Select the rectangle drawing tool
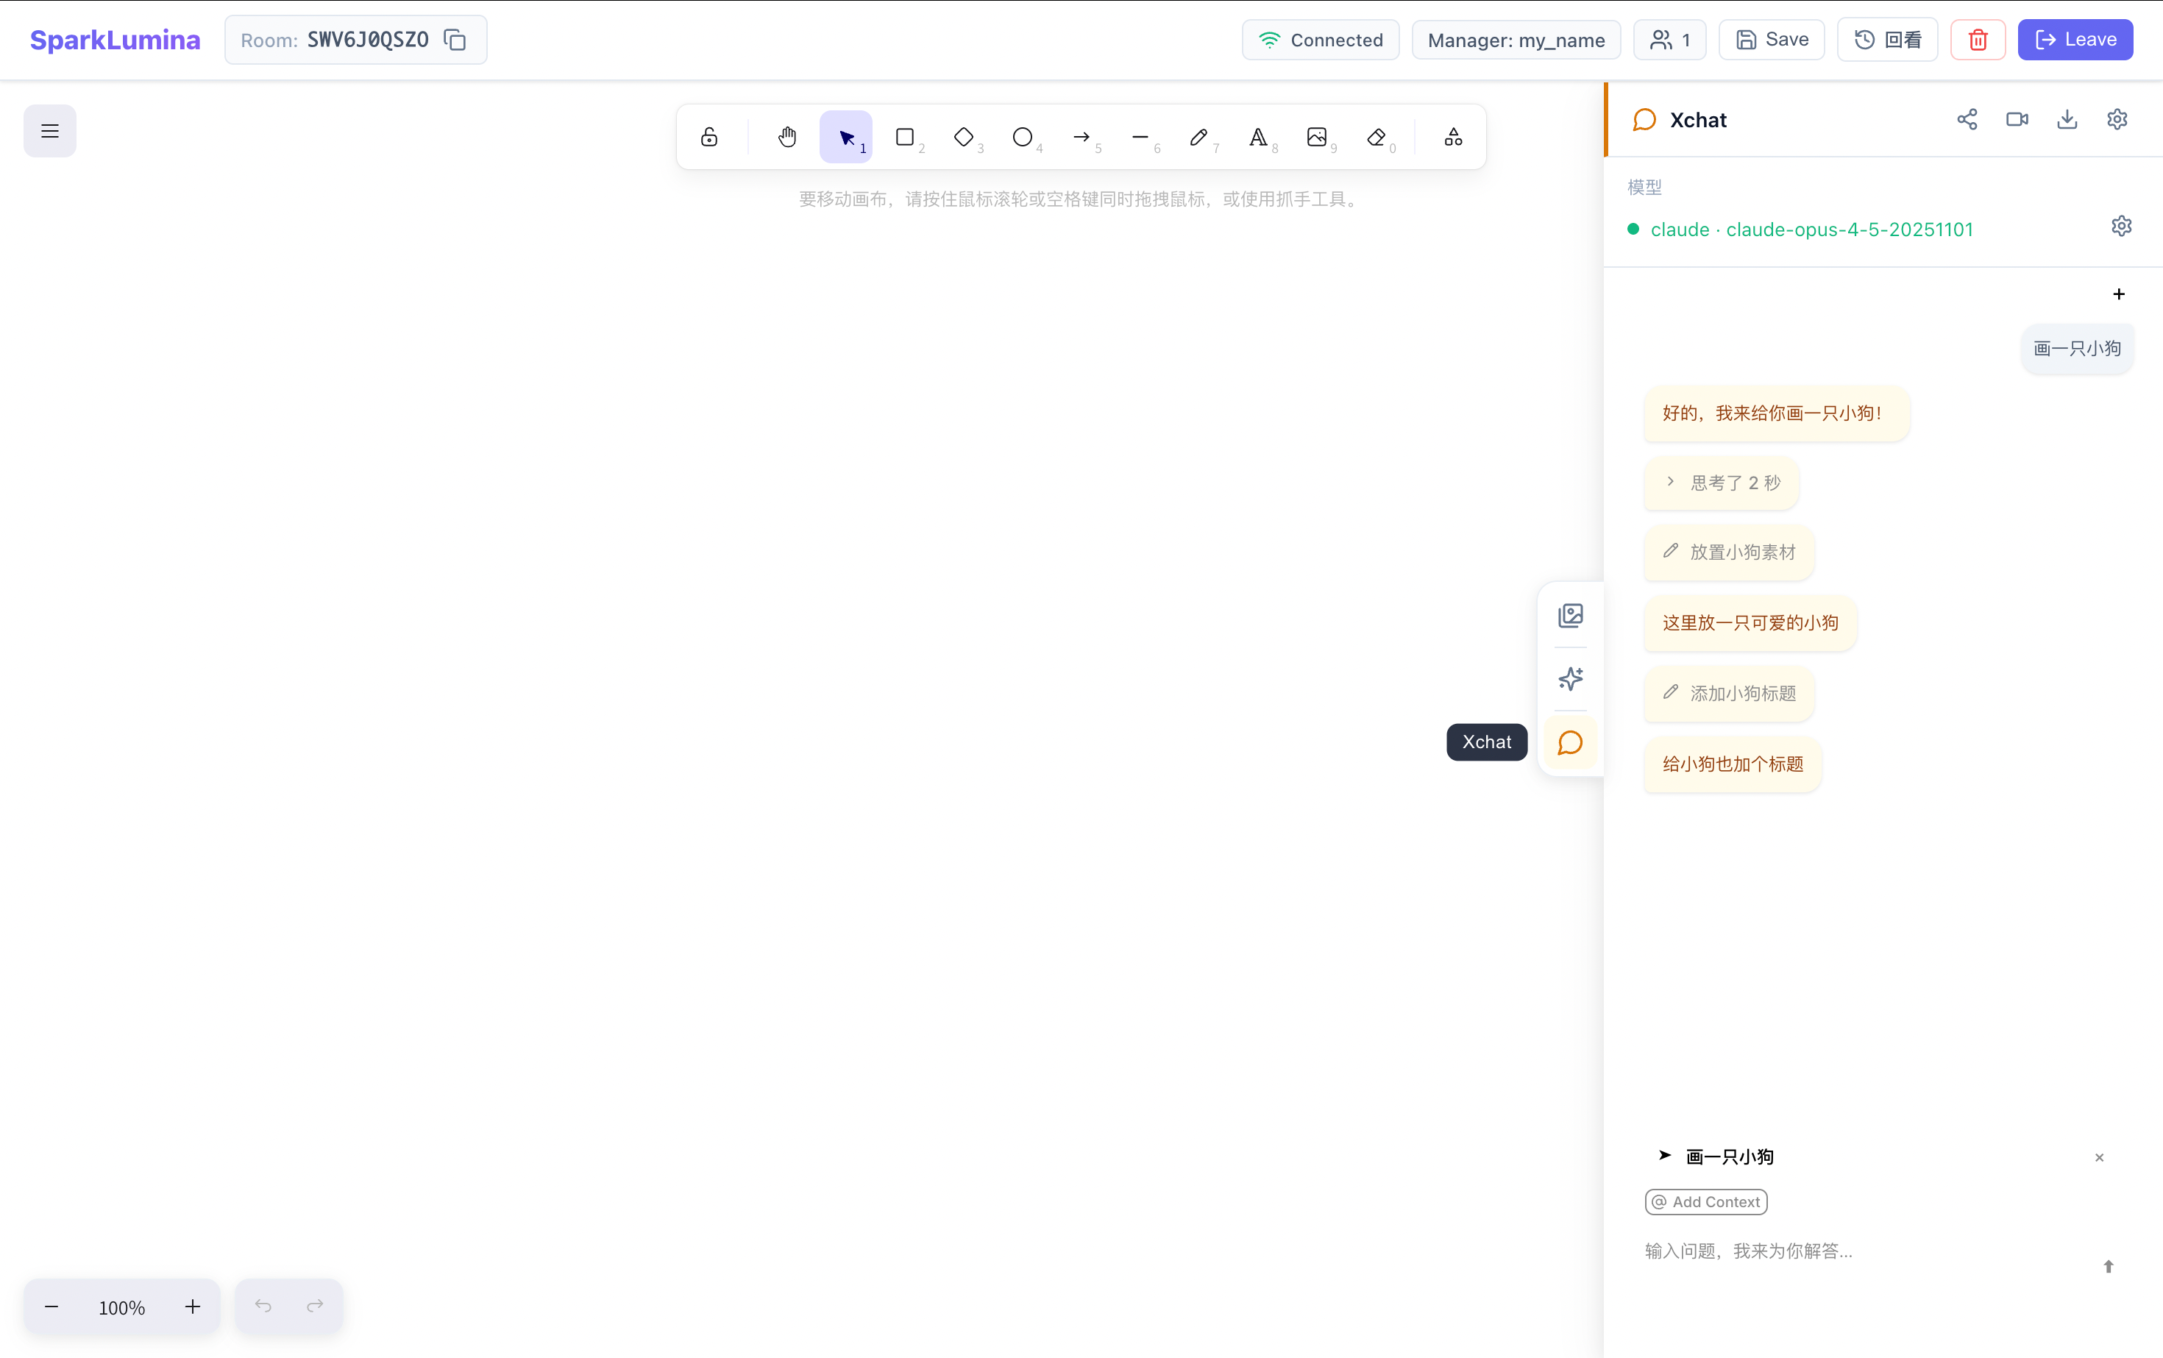The width and height of the screenshot is (2163, 1358). [x=906, y=137]
